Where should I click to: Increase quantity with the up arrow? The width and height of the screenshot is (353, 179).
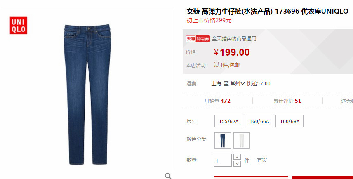(x=237, y=157)
